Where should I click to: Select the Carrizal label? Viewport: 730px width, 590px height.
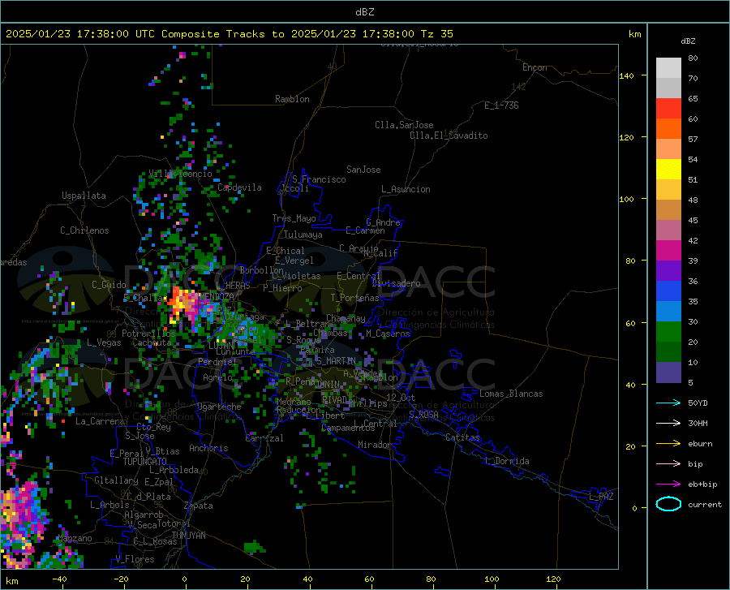pos(264,438)
